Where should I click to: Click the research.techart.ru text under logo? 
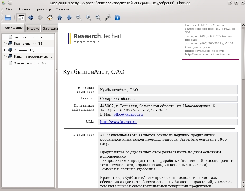(x=87, y=42)
